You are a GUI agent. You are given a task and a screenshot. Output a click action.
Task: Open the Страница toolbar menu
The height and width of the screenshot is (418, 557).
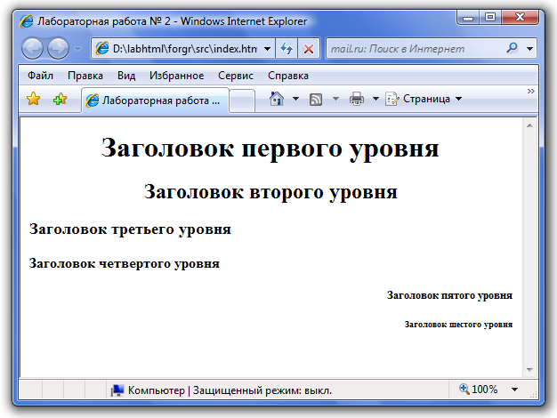(x=424, y=99)
